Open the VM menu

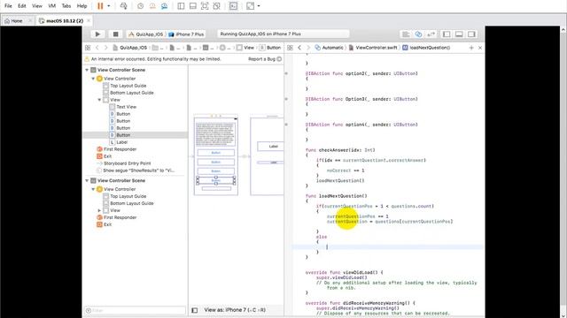point(52,6)
